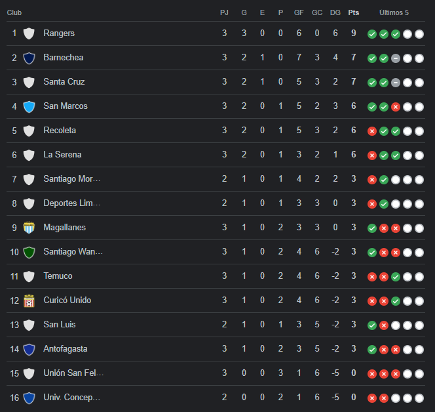Viewport: 435px width, 412px height.
Task: Open the Rangers team link
Action: click(x=59, y=33)
